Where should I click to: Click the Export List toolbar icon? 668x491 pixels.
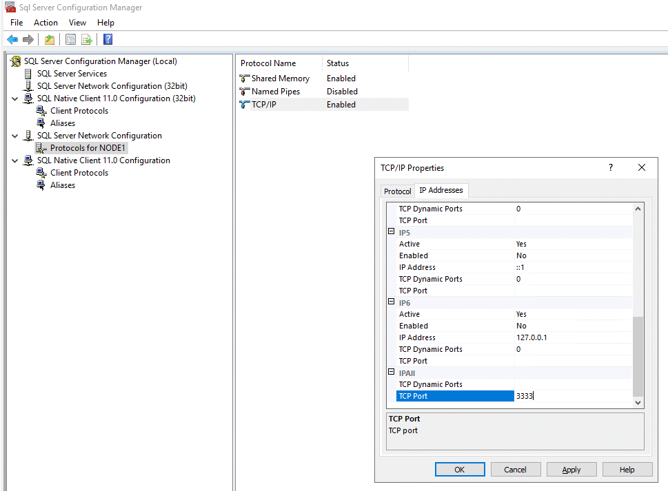86,39
